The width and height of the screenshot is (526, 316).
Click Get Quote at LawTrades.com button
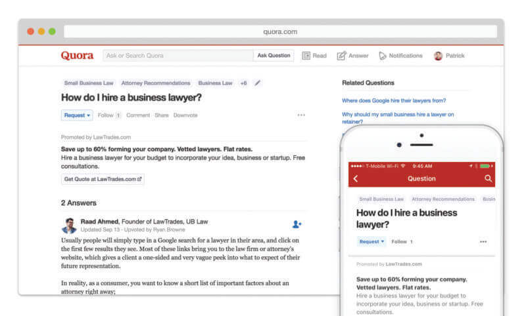(x=103, y=179)
